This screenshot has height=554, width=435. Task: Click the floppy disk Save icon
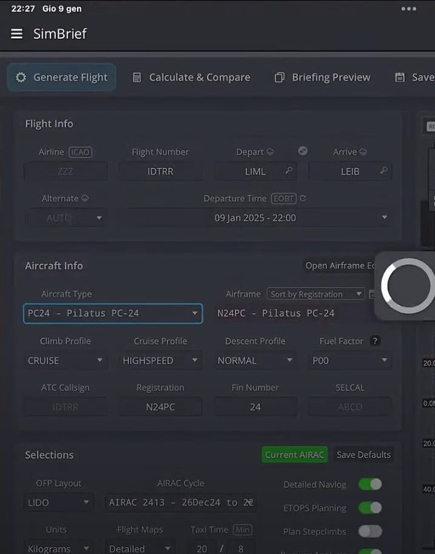click(x=400, y=78)
